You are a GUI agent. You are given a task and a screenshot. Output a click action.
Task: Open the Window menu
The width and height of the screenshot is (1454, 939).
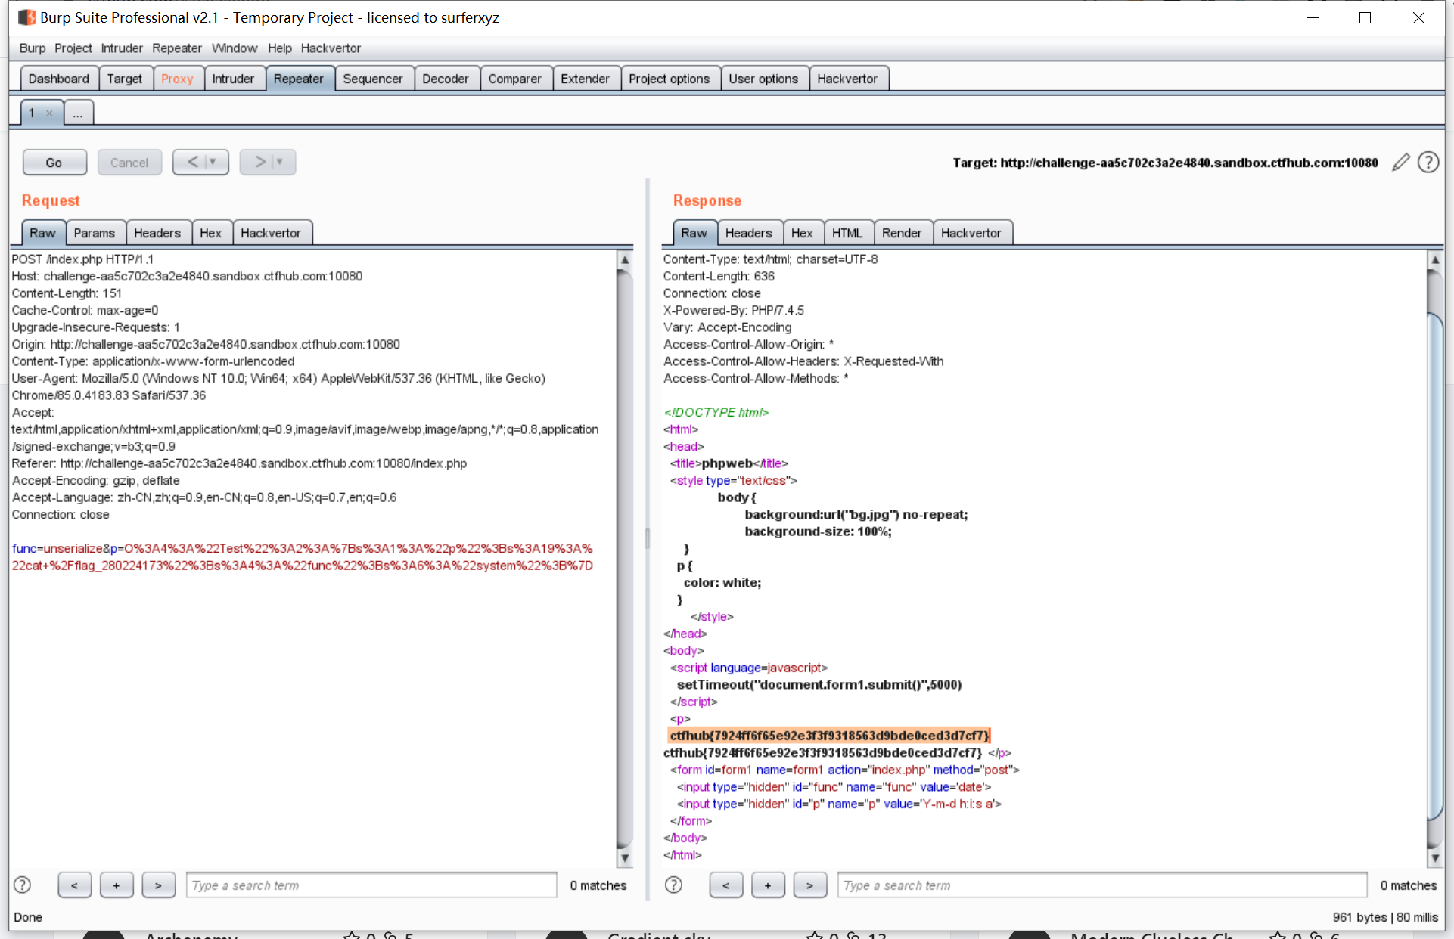tap(234, 48)
